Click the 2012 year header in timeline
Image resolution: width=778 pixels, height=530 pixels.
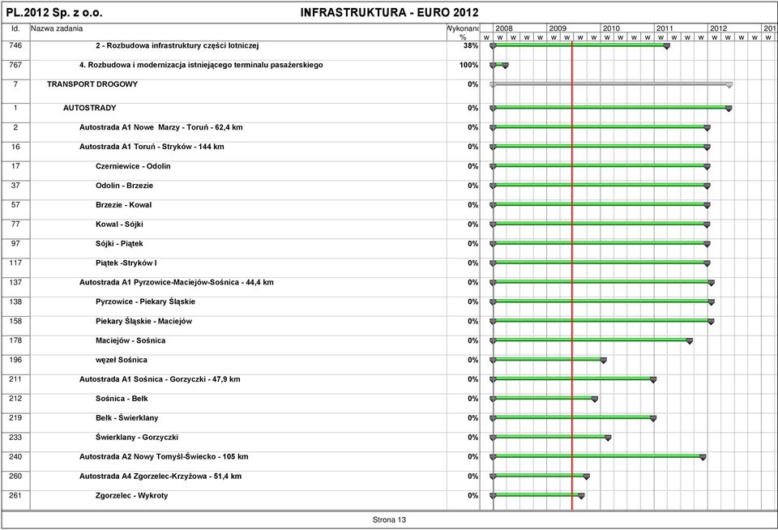pyautogui.click(x=719, y=28)
